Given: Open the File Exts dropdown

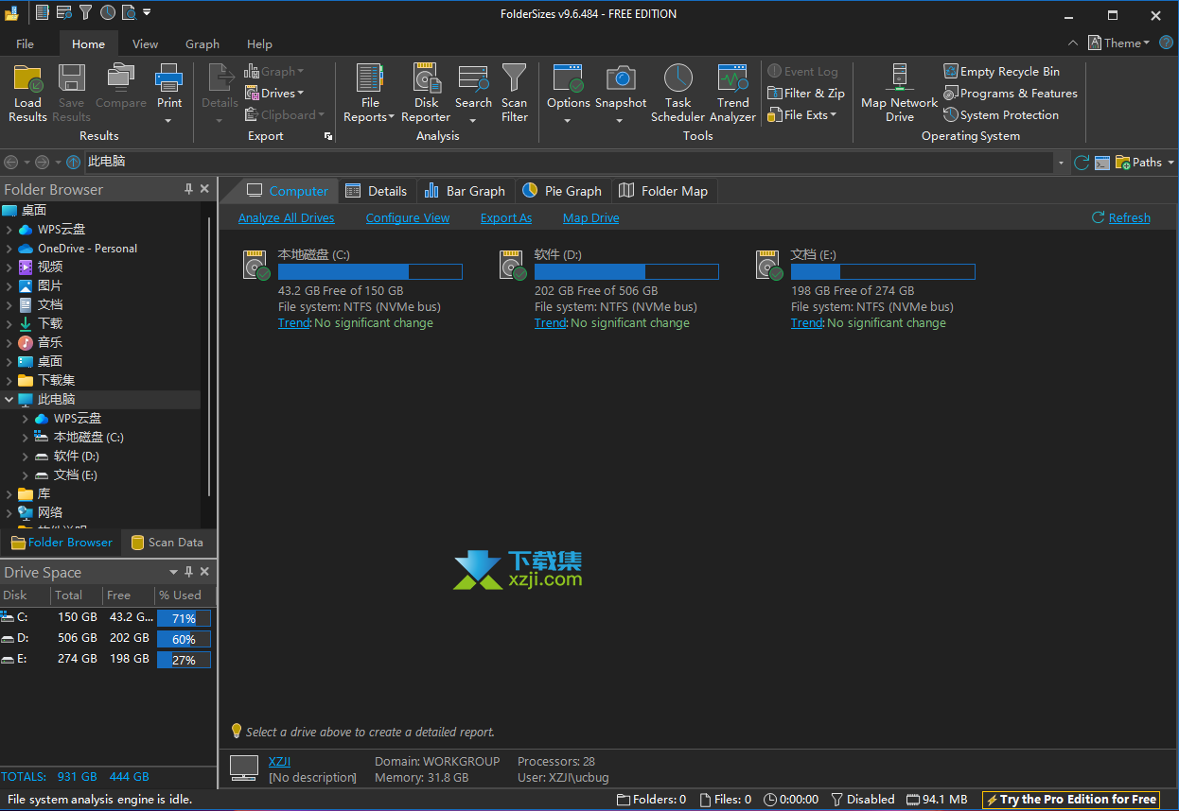Looking at the screenshot, I should [801, 115].
